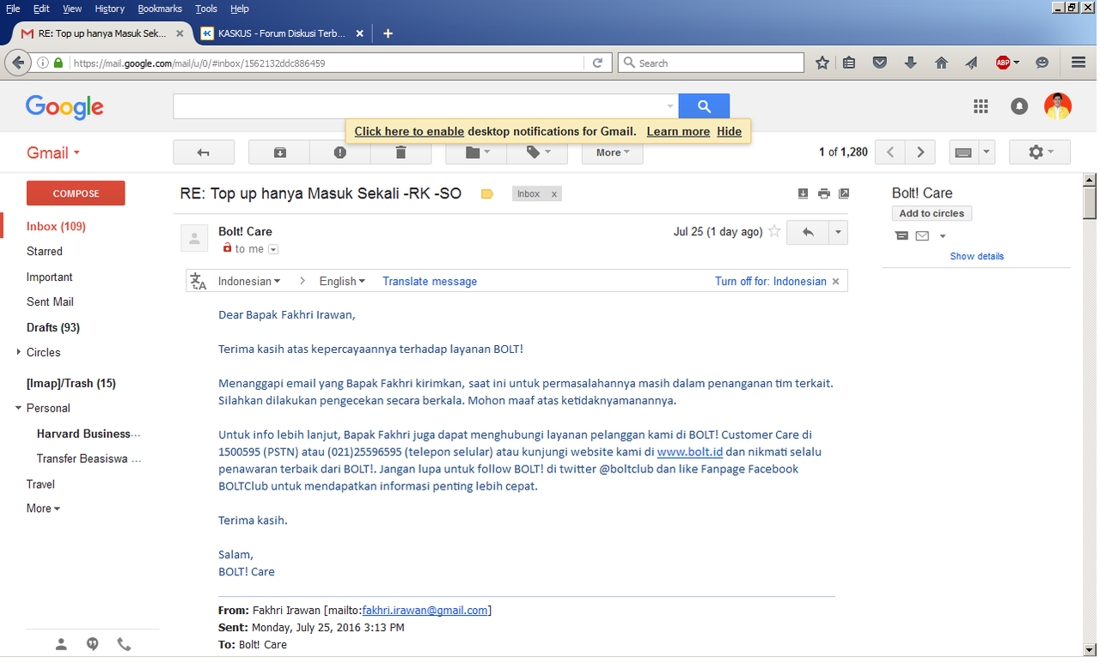Open the Tools menu
This screenshot has width=1100, height=663.
[x=206, y=9]
